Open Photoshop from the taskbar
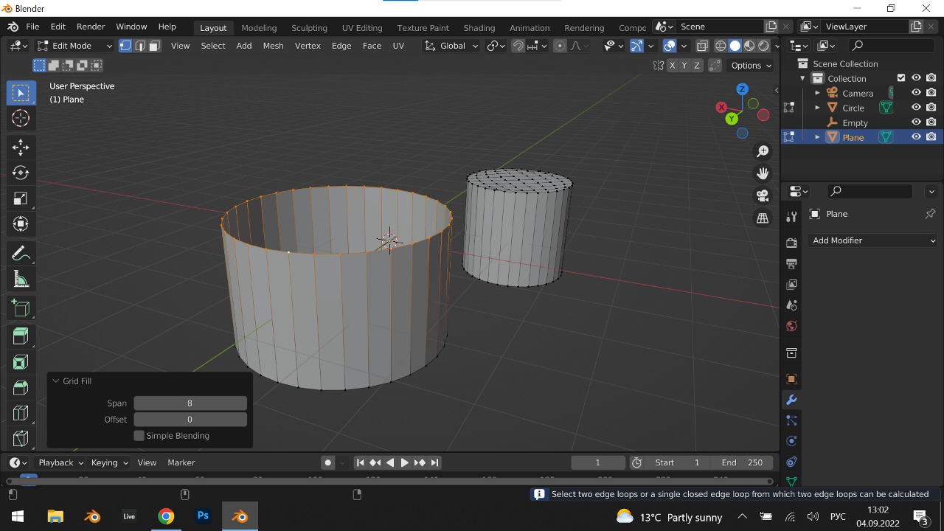 pos(203,516)
